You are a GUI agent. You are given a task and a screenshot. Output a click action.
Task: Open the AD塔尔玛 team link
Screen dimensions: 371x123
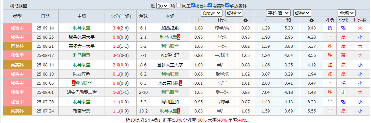tap(170, 56)
